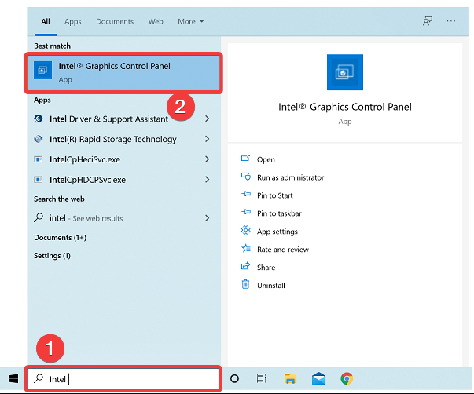The image size is (474, 394).
Task: Click the Intel Driver & Support Assistant icon
Action: point(39,119)
